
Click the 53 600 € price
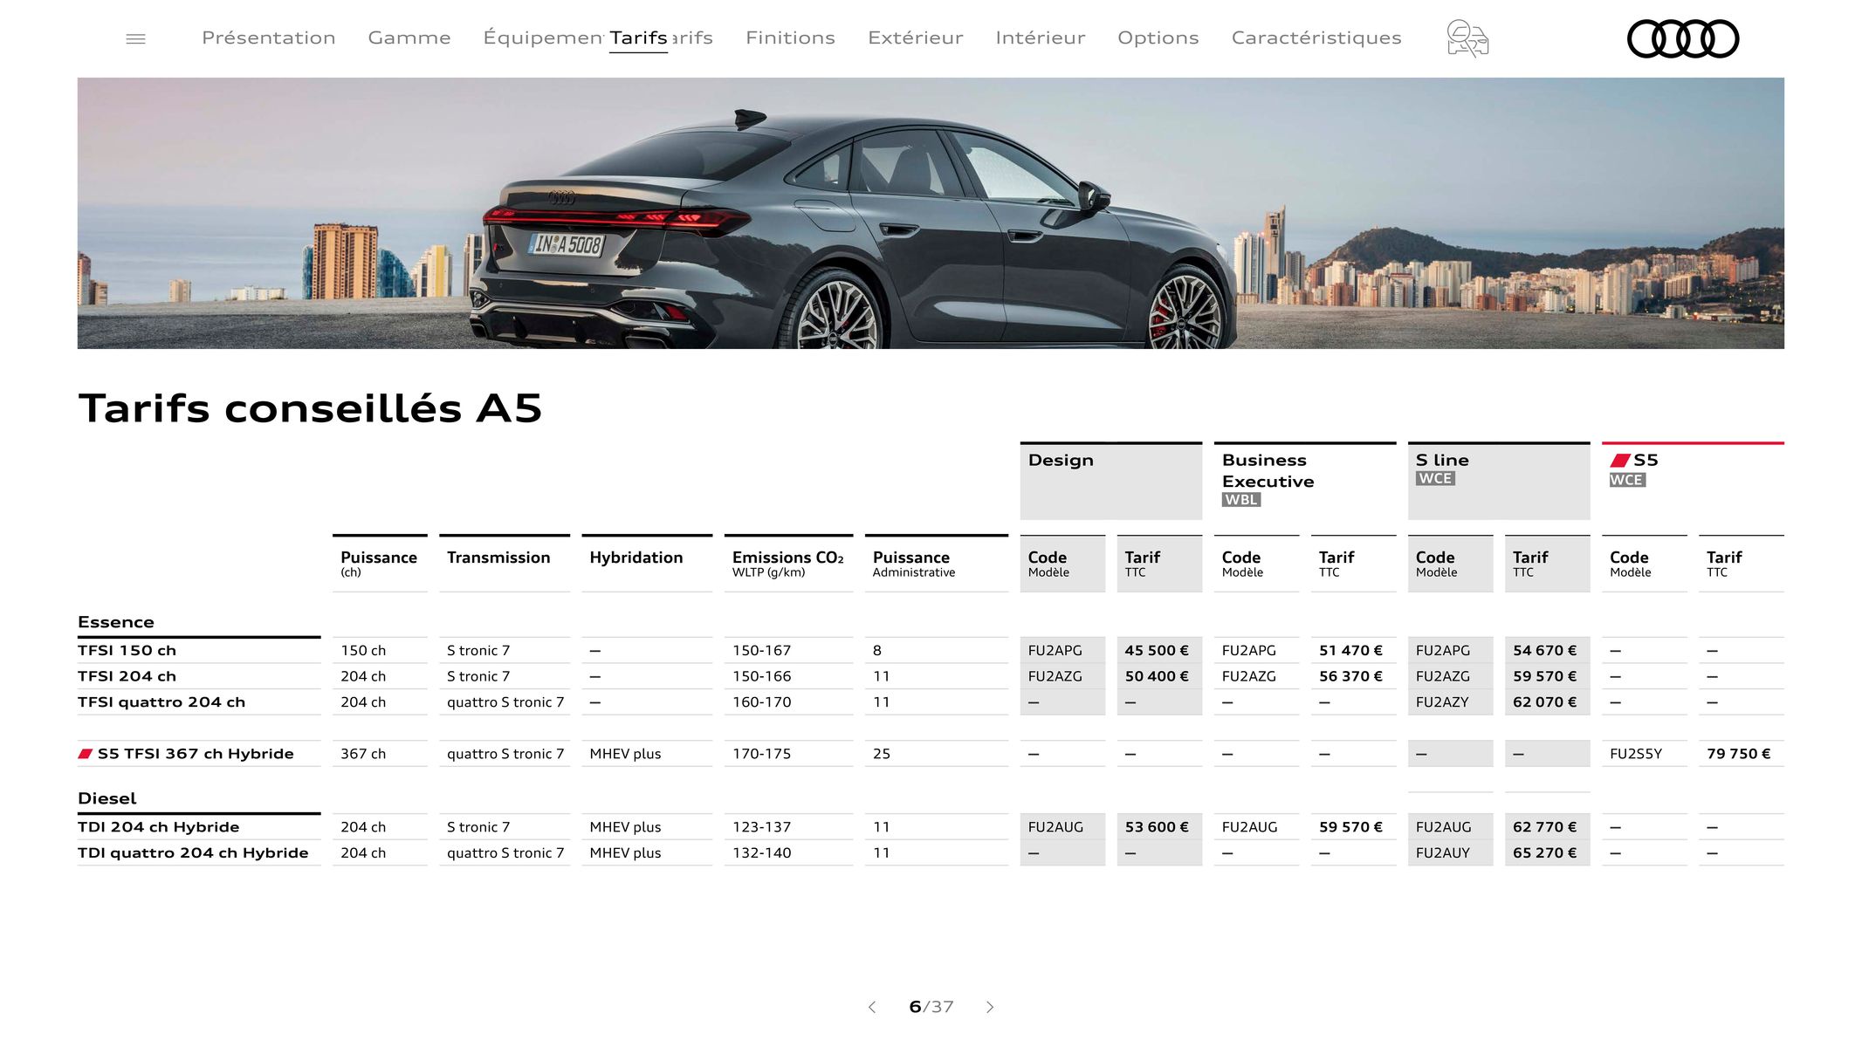1157,827
